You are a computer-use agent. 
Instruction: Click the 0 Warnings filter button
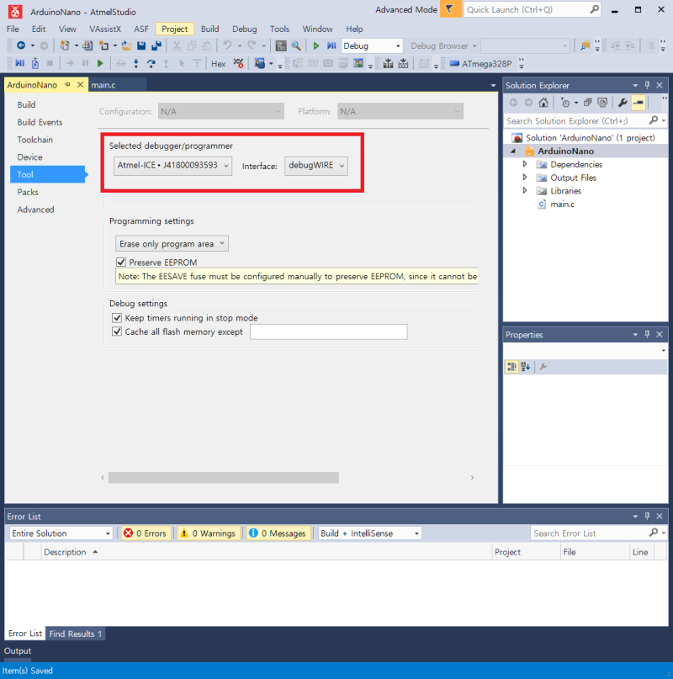(x=208, y=533)
